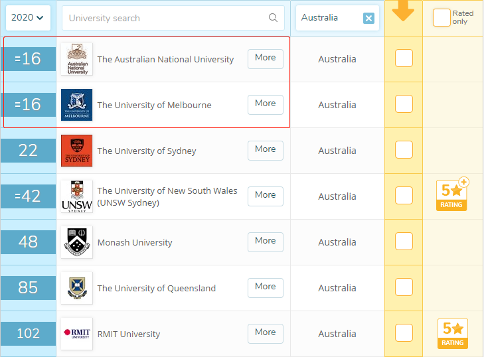Open the 2020 year dropdown

point(28,18)
